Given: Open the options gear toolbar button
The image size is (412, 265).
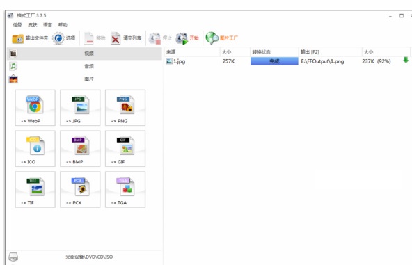Looking at the screenshot, I should [63, 38].
